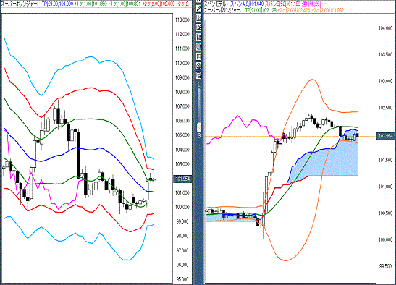The width and height of the screenshot is (396, 285).
Task: Click the 101.500 axis label
Action: (x=386, y=161)
